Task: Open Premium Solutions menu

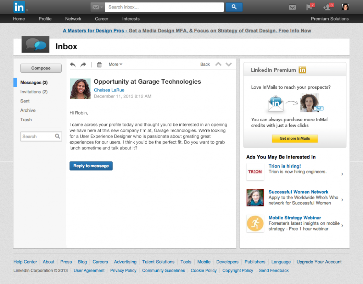Action: [330, 19]
